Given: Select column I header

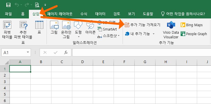Looking at the screenshot, I should coord(187,62).
